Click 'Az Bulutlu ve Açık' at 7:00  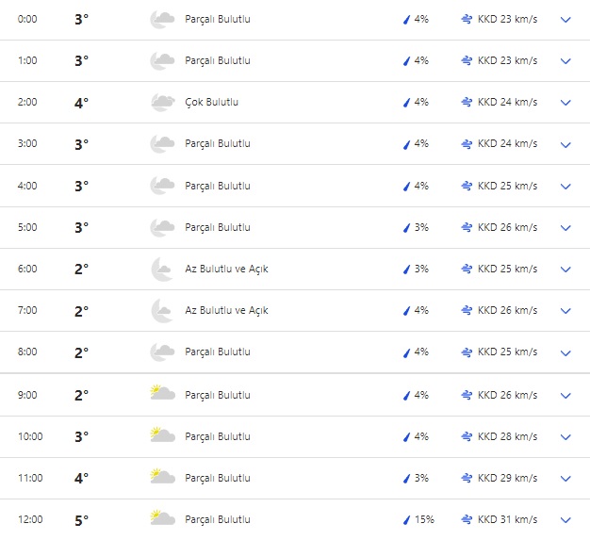coord(226,310)
